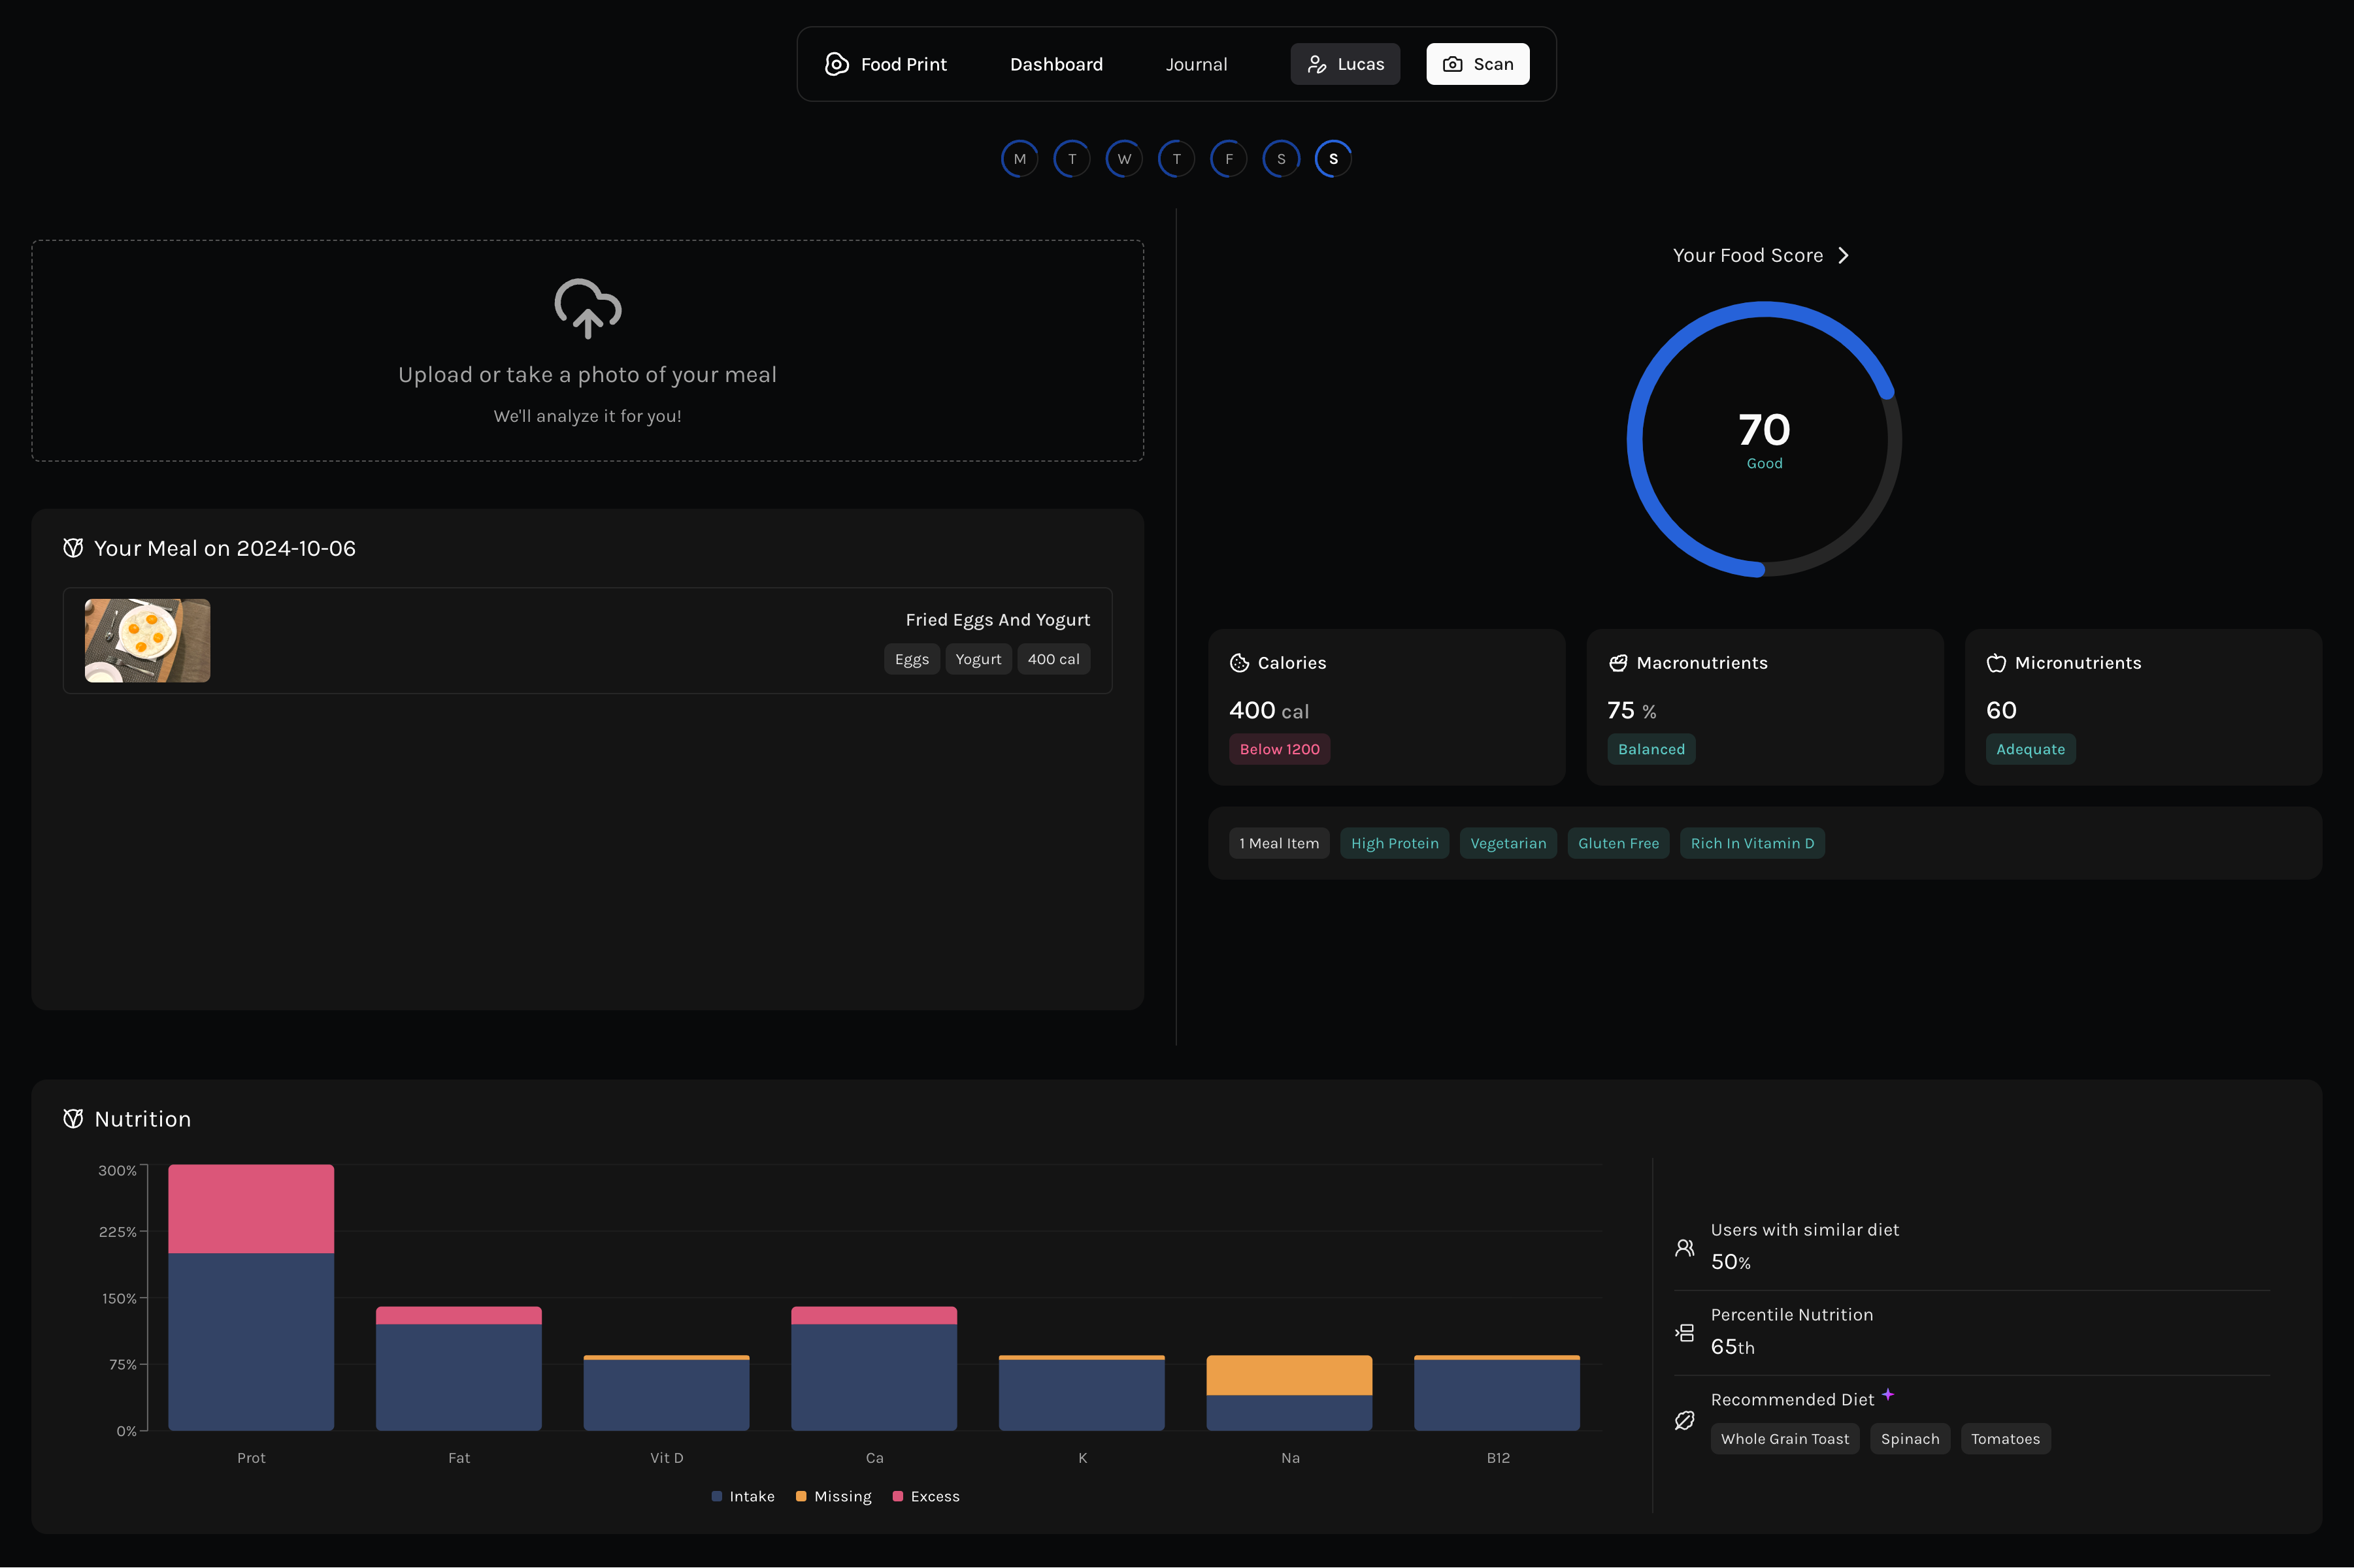Viewport: 2354px width, 1568px height.
Task: Open the Dashboard tab
Action: pyautogui.click(x=1055, y=64)
